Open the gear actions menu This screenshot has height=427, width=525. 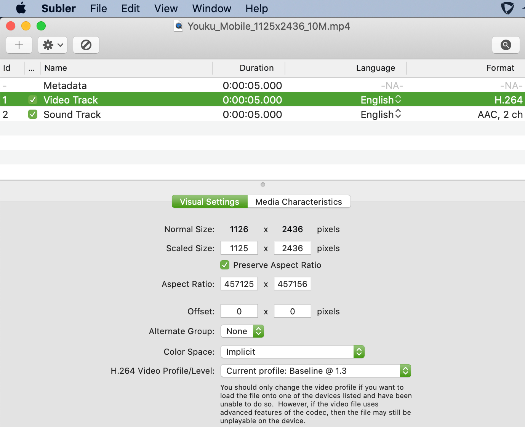[x=53, y=45]
